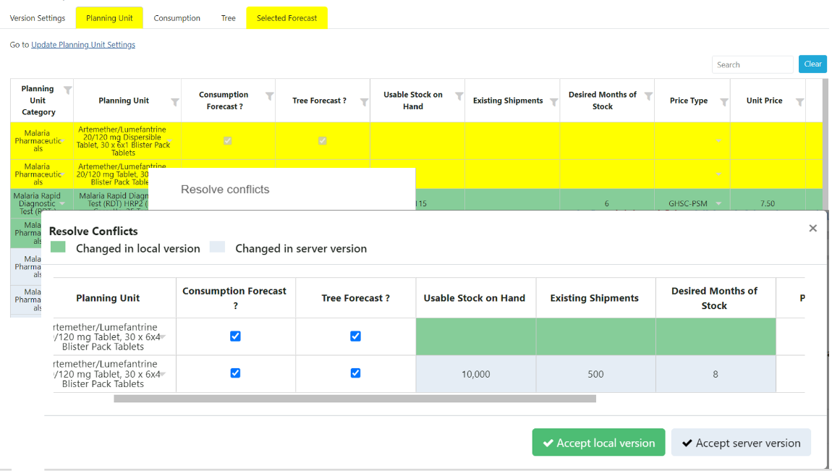Screen dimensions: 832x471
Task: Click Accept local version button
Action: tap(598, 442)
